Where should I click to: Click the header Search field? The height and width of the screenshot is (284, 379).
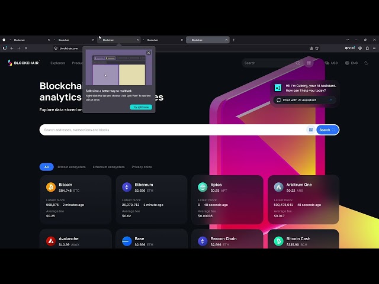[x=268, y=63]
